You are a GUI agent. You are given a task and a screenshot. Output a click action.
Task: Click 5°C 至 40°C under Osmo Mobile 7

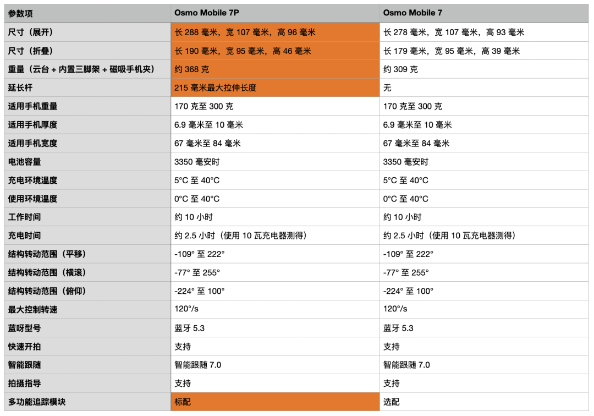(484, 180)
